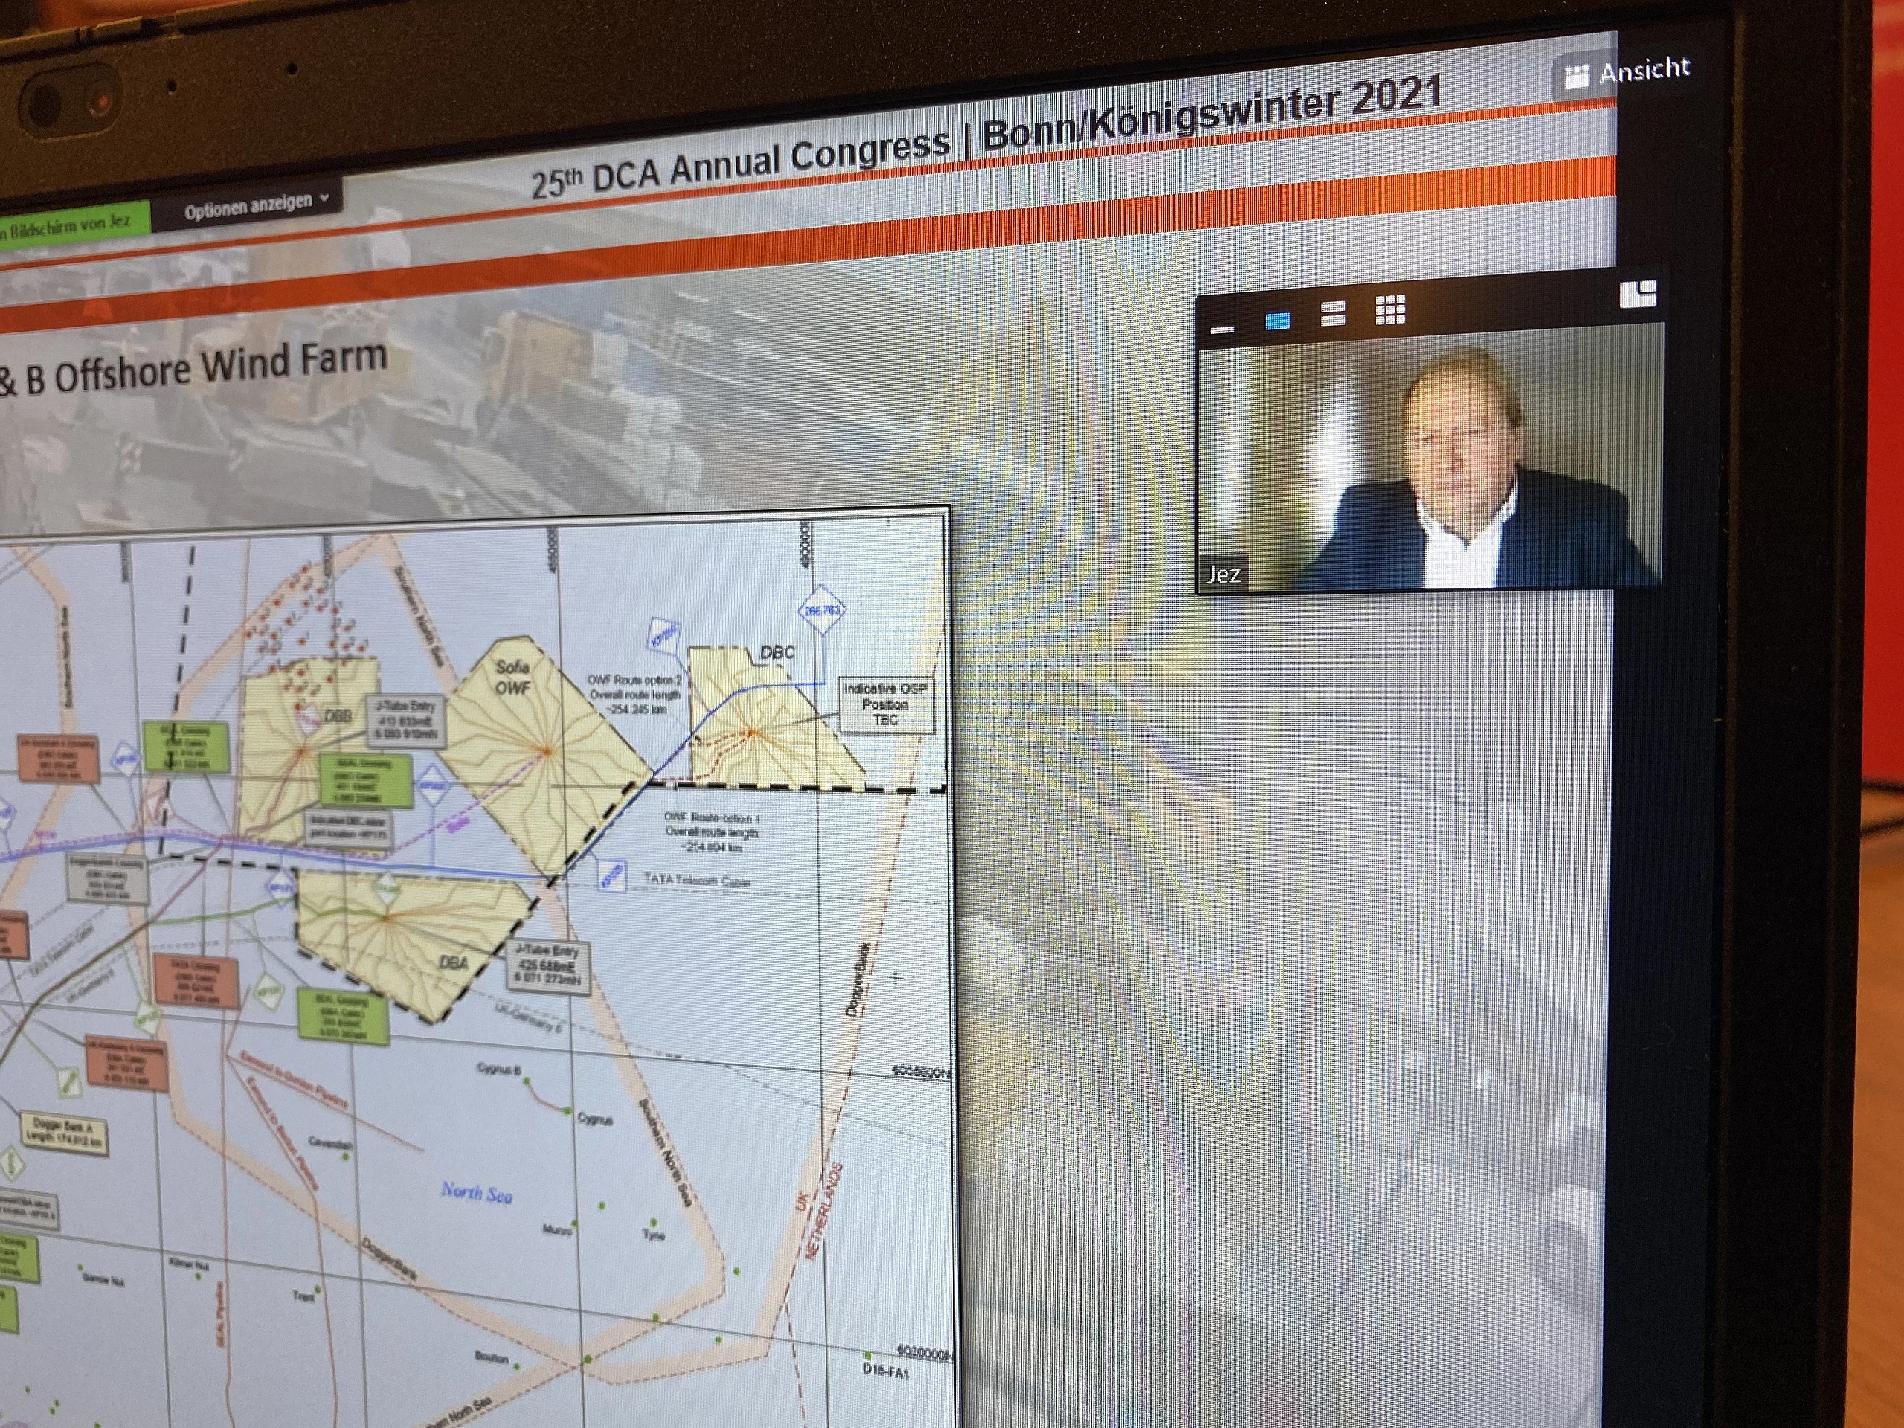Image resolution: width=1904 pixels, height=1428 pixels.
Task: Click the blue North Sea label
Action: click(477, 1192)
